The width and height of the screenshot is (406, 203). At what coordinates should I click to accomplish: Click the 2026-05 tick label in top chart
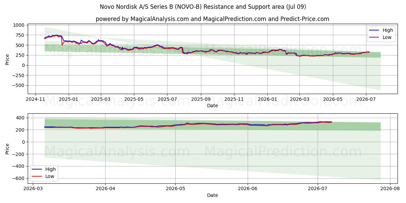coord(332,99)
